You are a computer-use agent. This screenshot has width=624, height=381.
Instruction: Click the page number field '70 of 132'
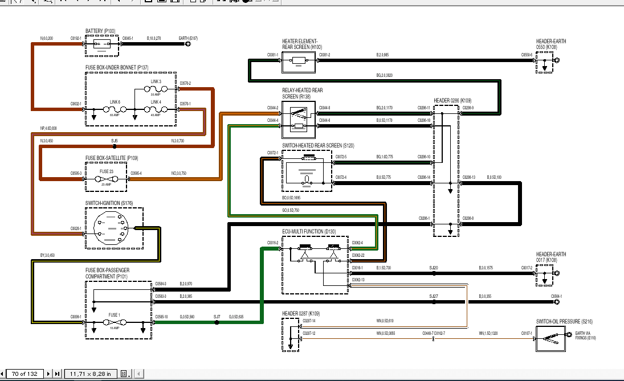tap(25, 374)
